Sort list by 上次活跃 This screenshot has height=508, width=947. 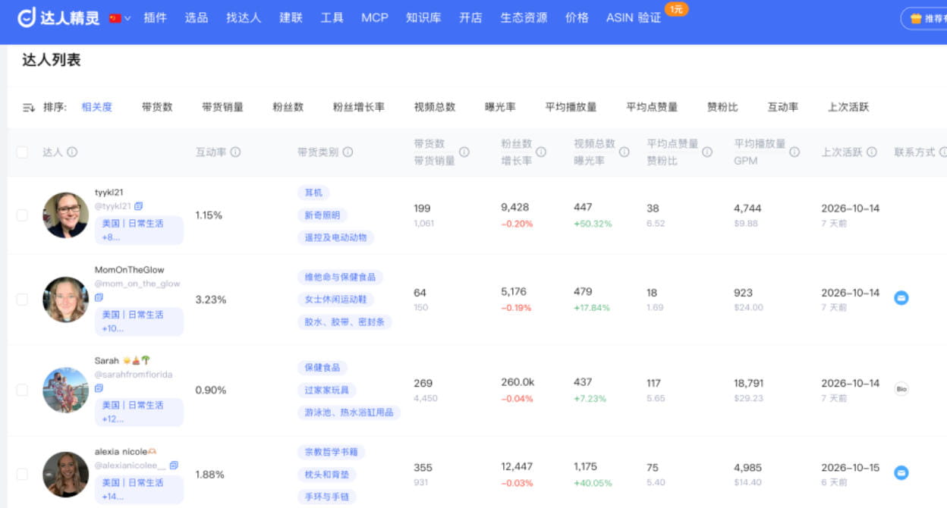coord(848,107)
